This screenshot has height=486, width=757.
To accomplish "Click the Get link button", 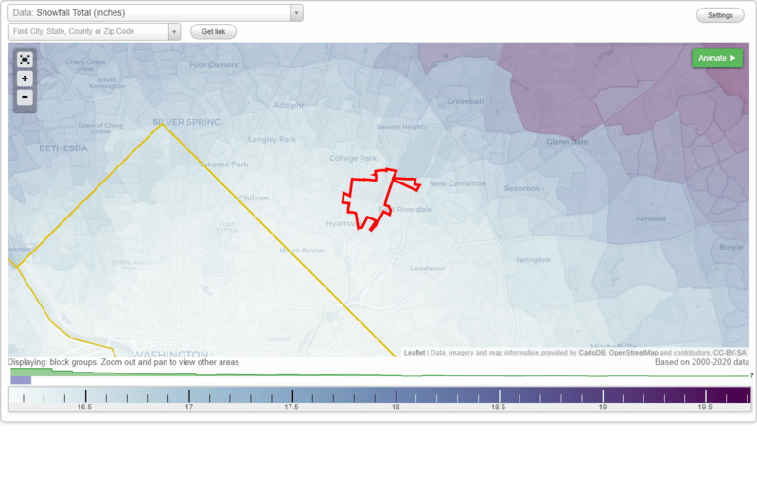I will click(x=214, y=32).
